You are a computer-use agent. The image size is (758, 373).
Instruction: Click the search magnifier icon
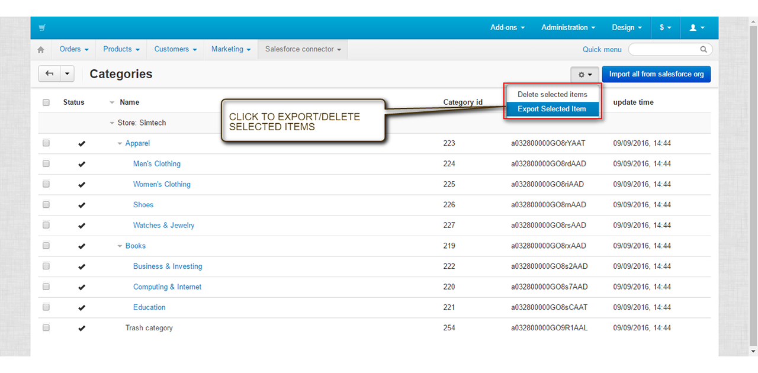tap(704, 50)
